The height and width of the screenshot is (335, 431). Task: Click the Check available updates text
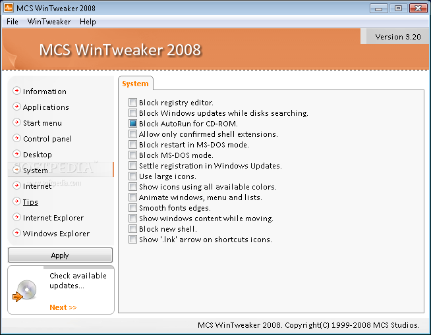tap(78, 280)
